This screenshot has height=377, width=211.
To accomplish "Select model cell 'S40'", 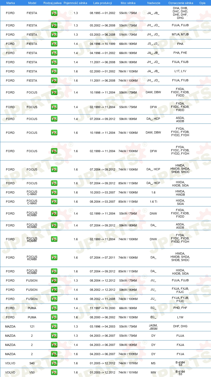I will [x=32, y=363].
